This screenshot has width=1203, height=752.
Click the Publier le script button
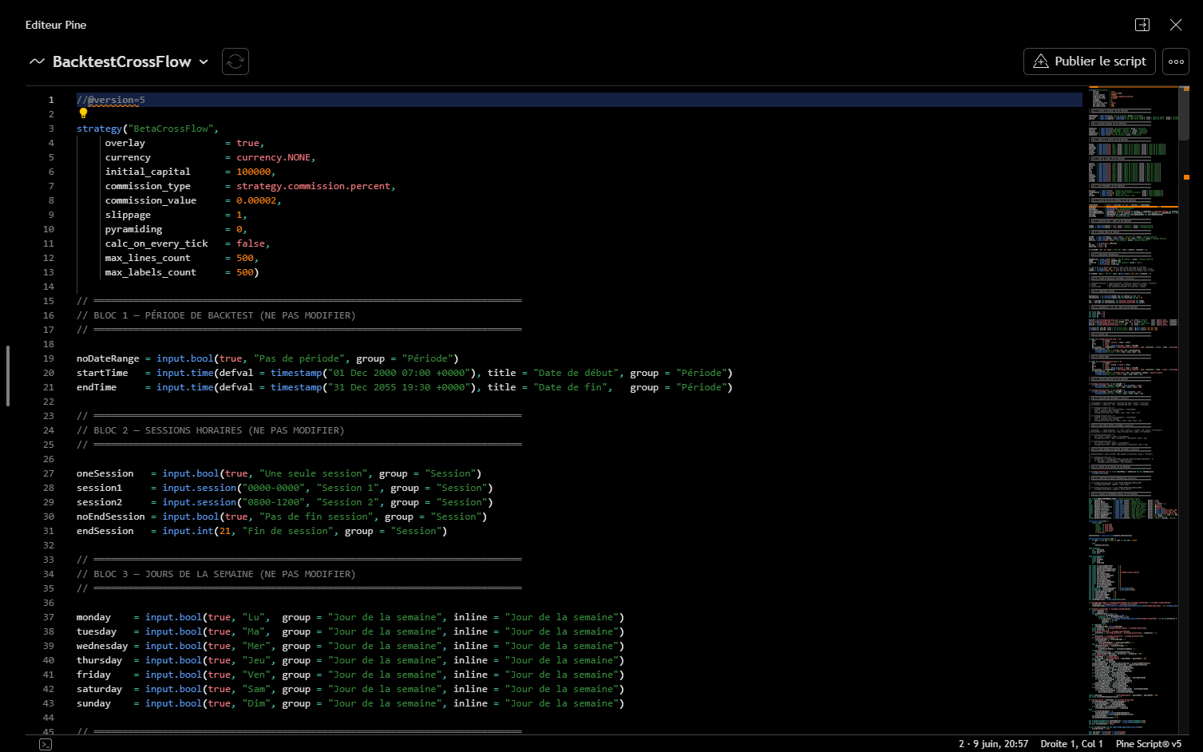pyautogui.click(x=1089, y=61)
